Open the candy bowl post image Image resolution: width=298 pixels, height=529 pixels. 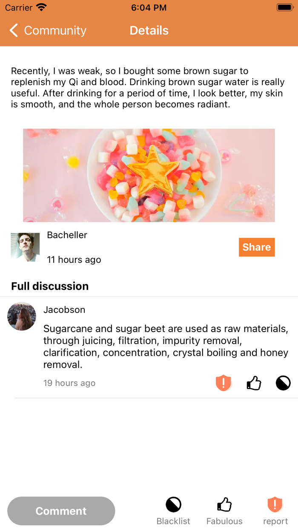tap(149, 175)
